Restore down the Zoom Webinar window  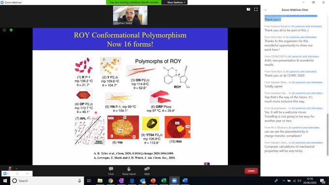(x=313, y=2)
